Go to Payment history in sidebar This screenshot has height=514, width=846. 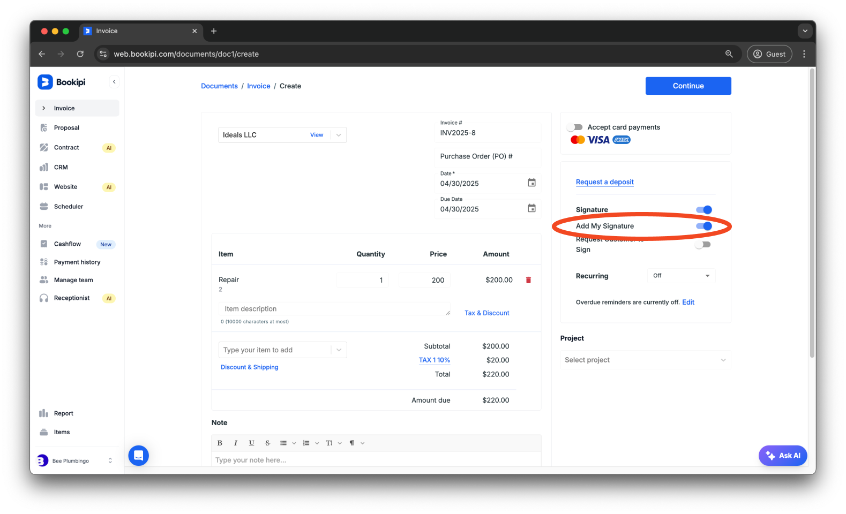(77, 262)
